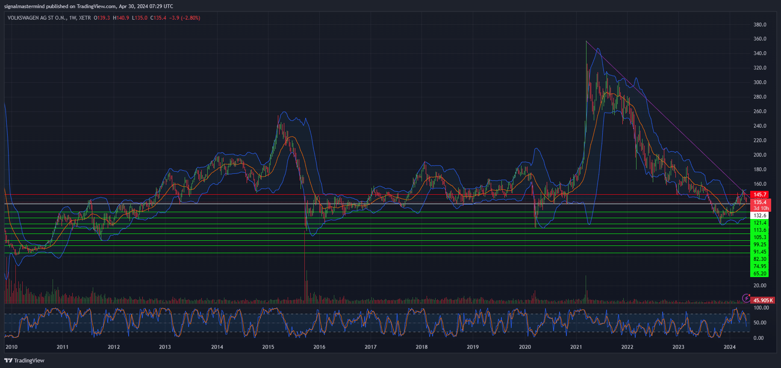Click the white 132.6 price label
781x368 pixels.
pos(760,216)
